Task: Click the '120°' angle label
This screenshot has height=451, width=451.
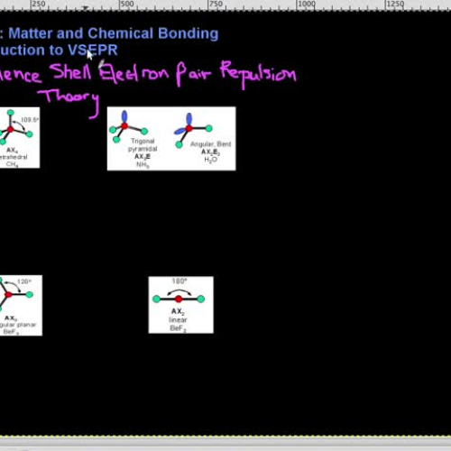Action: coord(24,281)
